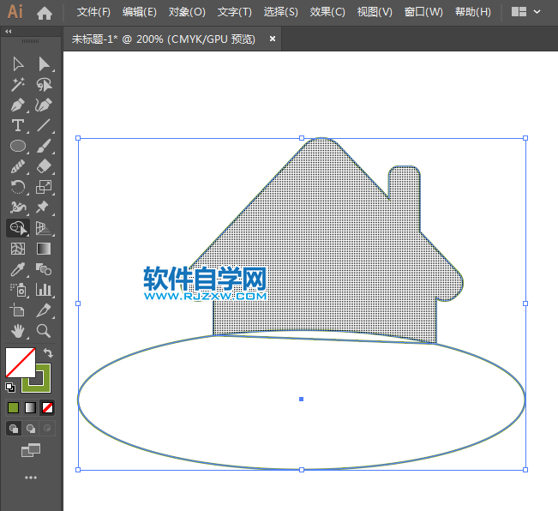Select the Pen tool
The width and height of the screenshot is (558, 511).
18,105
